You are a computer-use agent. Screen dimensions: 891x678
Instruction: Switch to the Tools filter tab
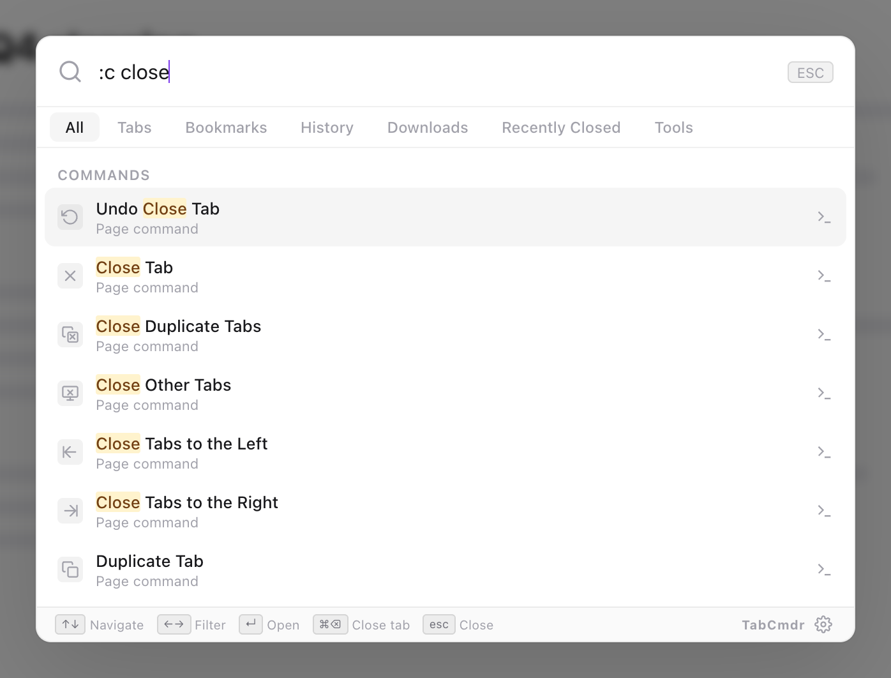pyautogui.click(x=673, y=127)
